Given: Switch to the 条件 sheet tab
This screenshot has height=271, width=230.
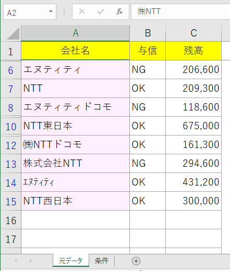Looking at the screenshot, I should [102, 261].
